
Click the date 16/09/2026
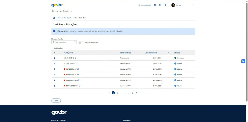(157, 58)
